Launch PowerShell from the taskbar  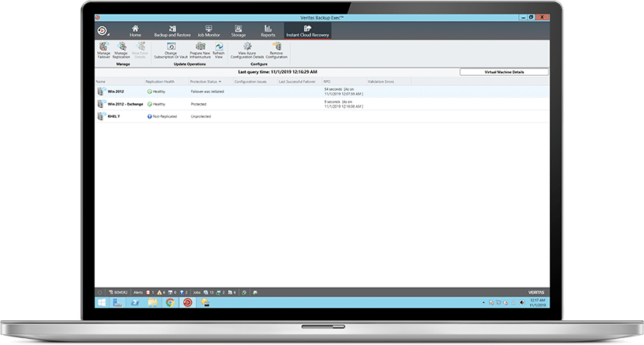coord(135,302)
